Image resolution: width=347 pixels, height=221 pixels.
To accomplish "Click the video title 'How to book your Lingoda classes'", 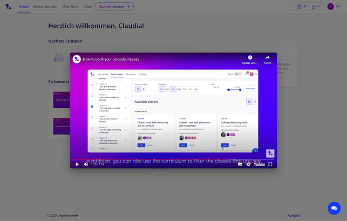I will [111, 59].
